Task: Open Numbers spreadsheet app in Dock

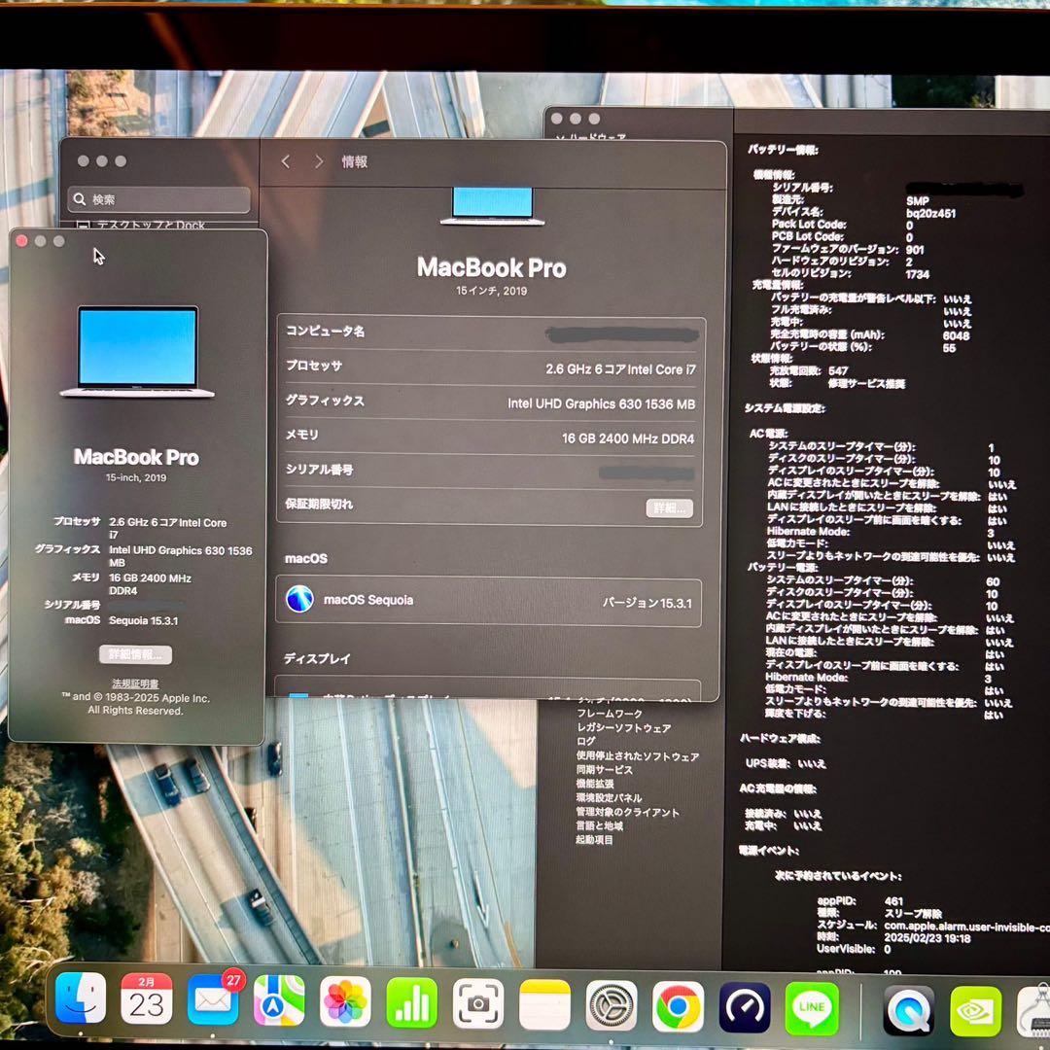Action: 412,1003
